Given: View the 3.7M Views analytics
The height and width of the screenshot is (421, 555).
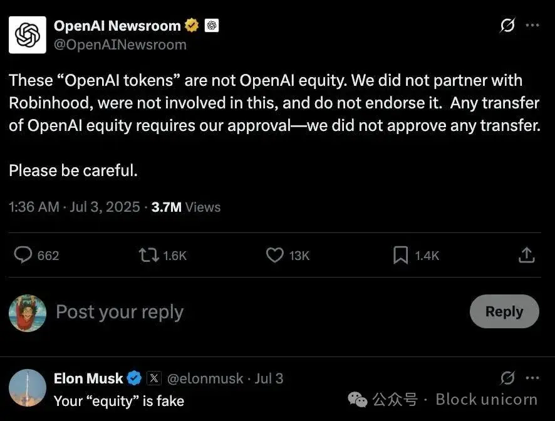Looking at the screenshot, I should 186,207.
